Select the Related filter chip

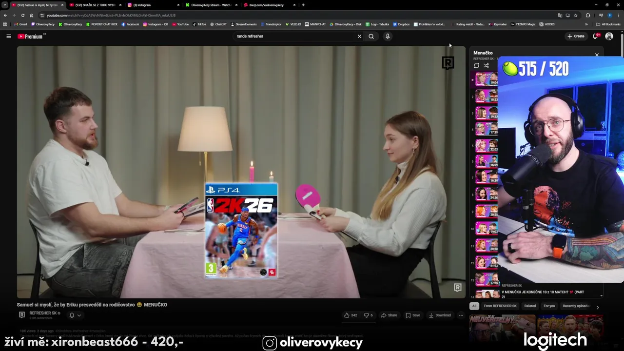[530, 306]
